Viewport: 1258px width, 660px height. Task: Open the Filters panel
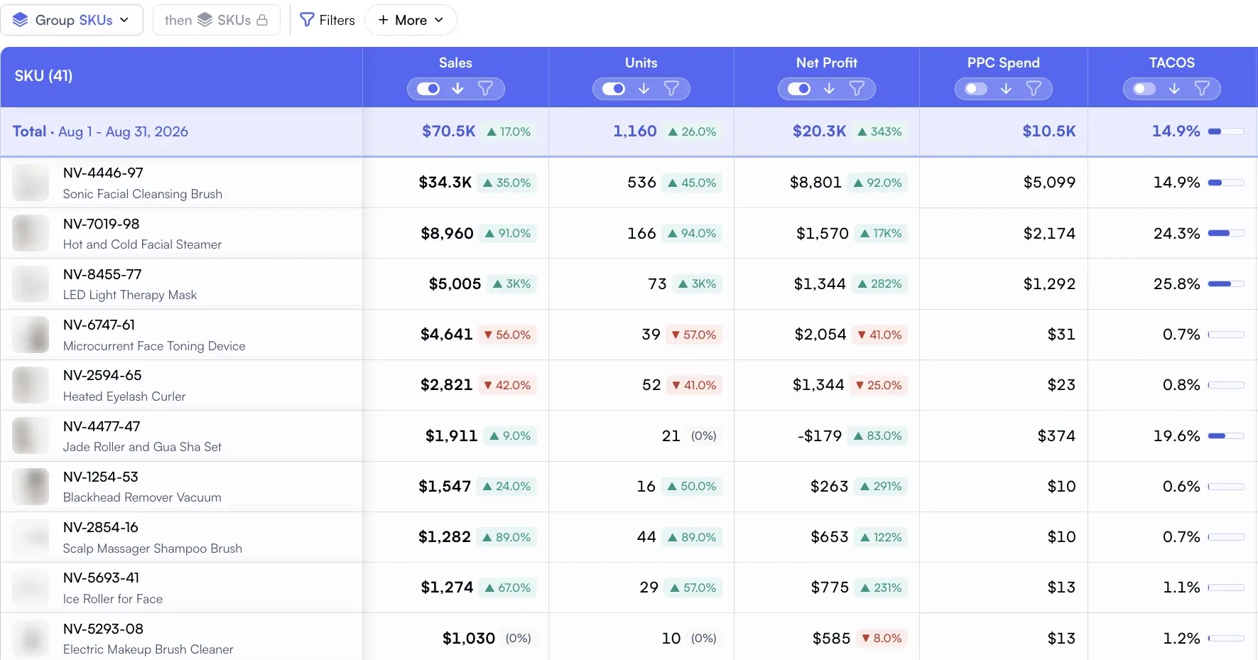(x=327, y=20)
